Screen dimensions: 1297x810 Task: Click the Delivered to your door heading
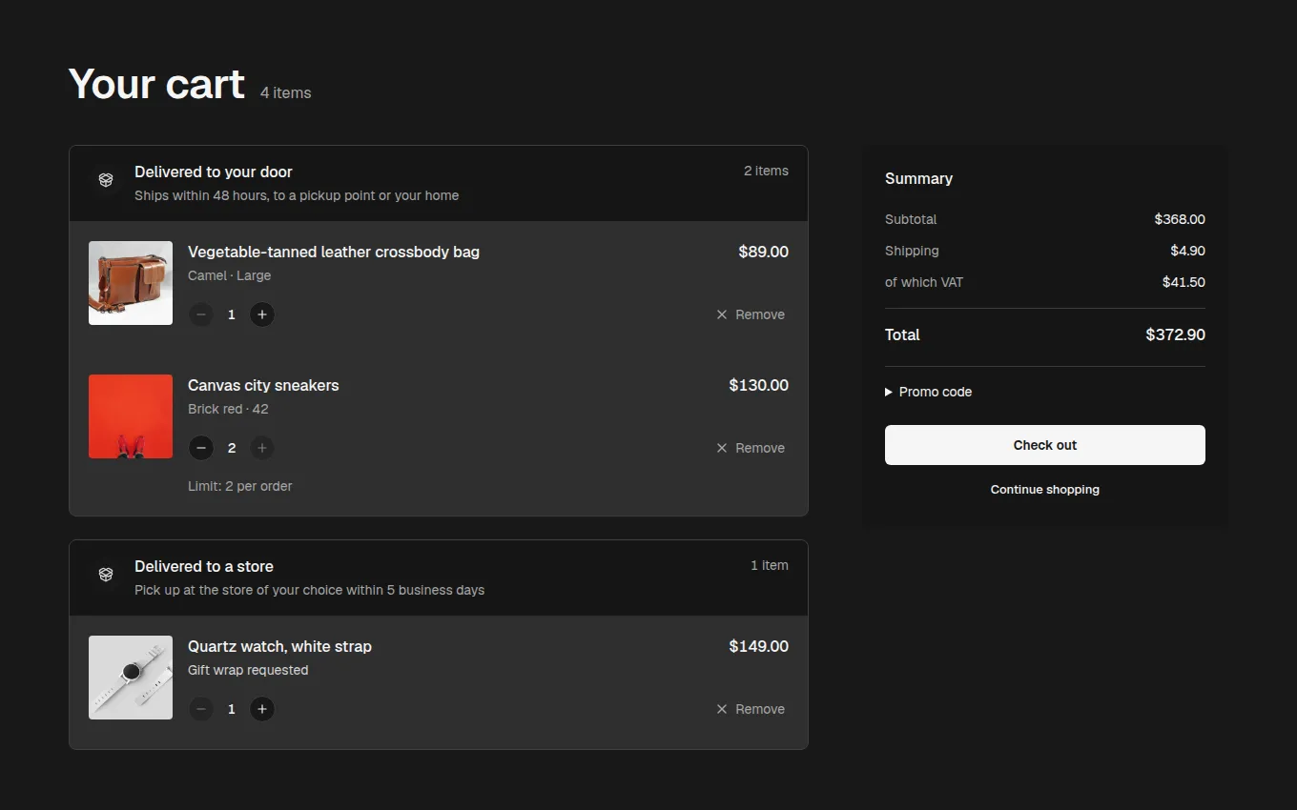coord(214,172)
